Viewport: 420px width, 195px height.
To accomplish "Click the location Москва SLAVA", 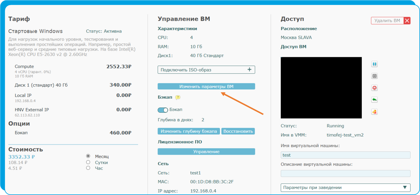I will pos(296,37).
